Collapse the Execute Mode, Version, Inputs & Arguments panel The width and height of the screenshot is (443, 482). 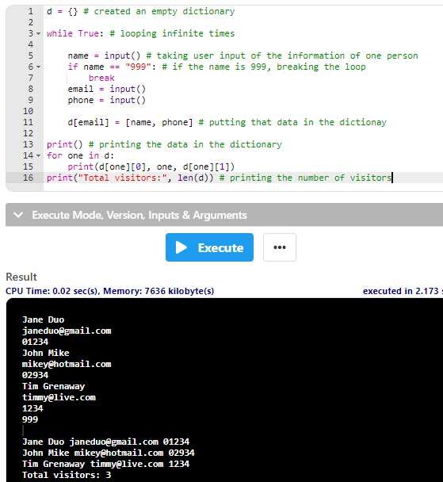[x=18, y=215]
